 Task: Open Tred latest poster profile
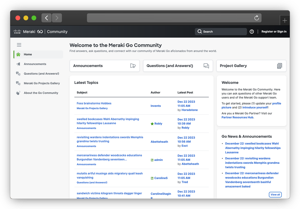point(185,182)
